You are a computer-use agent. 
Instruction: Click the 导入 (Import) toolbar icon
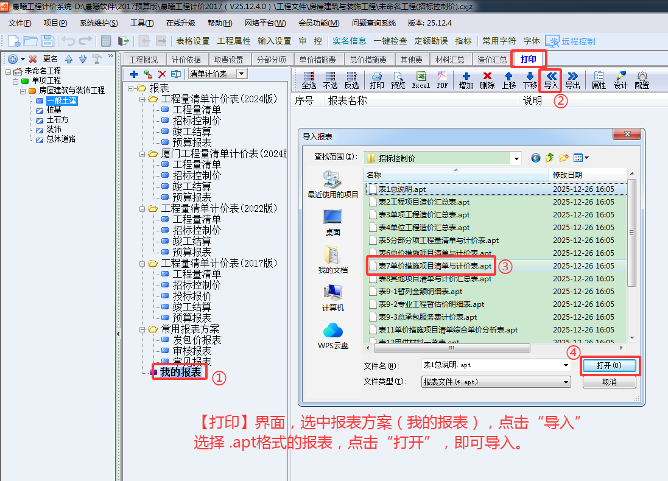pyautogui.click(x=551, y=80)
